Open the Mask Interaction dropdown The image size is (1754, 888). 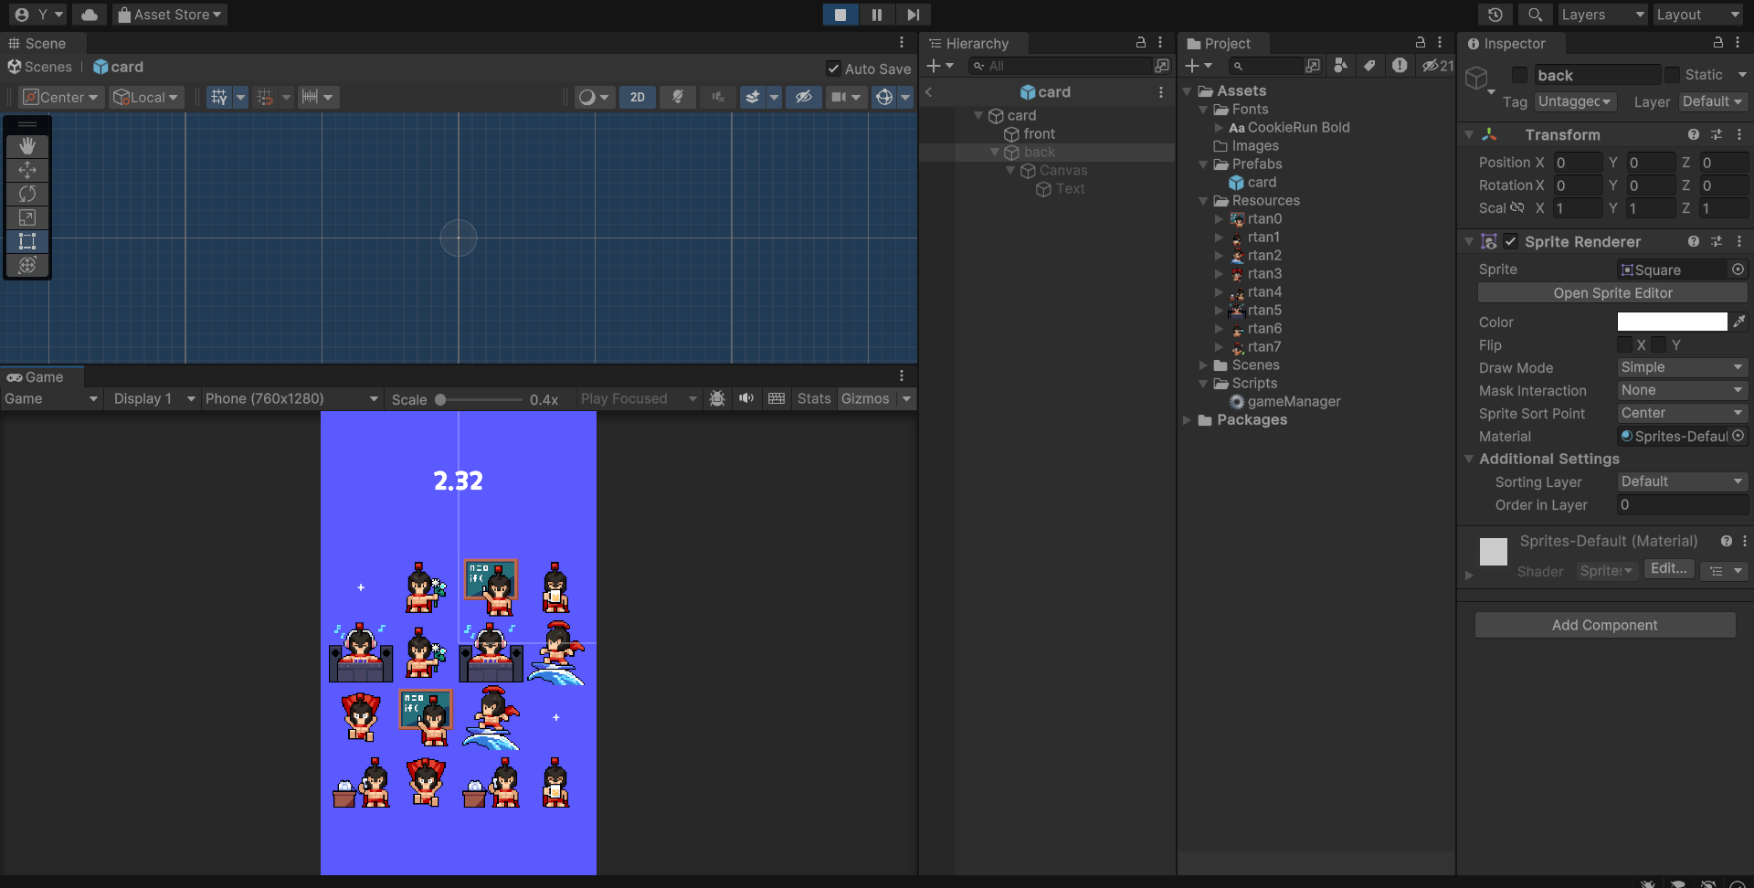point(1682,390)
